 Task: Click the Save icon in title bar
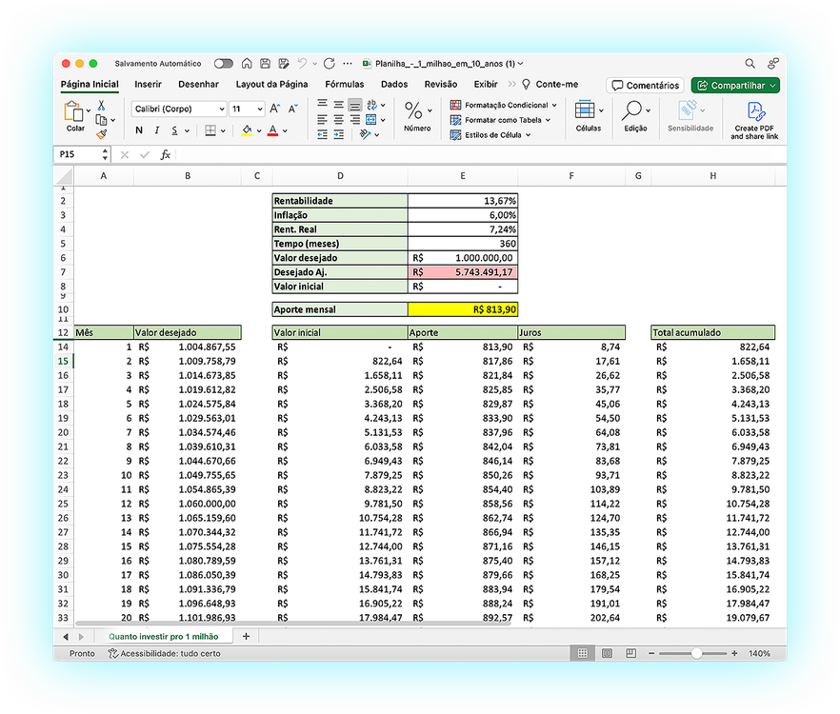click(x=264, y=64)
